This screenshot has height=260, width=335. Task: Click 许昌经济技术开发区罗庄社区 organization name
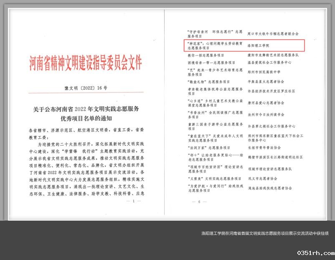click(x=272, y=91)
